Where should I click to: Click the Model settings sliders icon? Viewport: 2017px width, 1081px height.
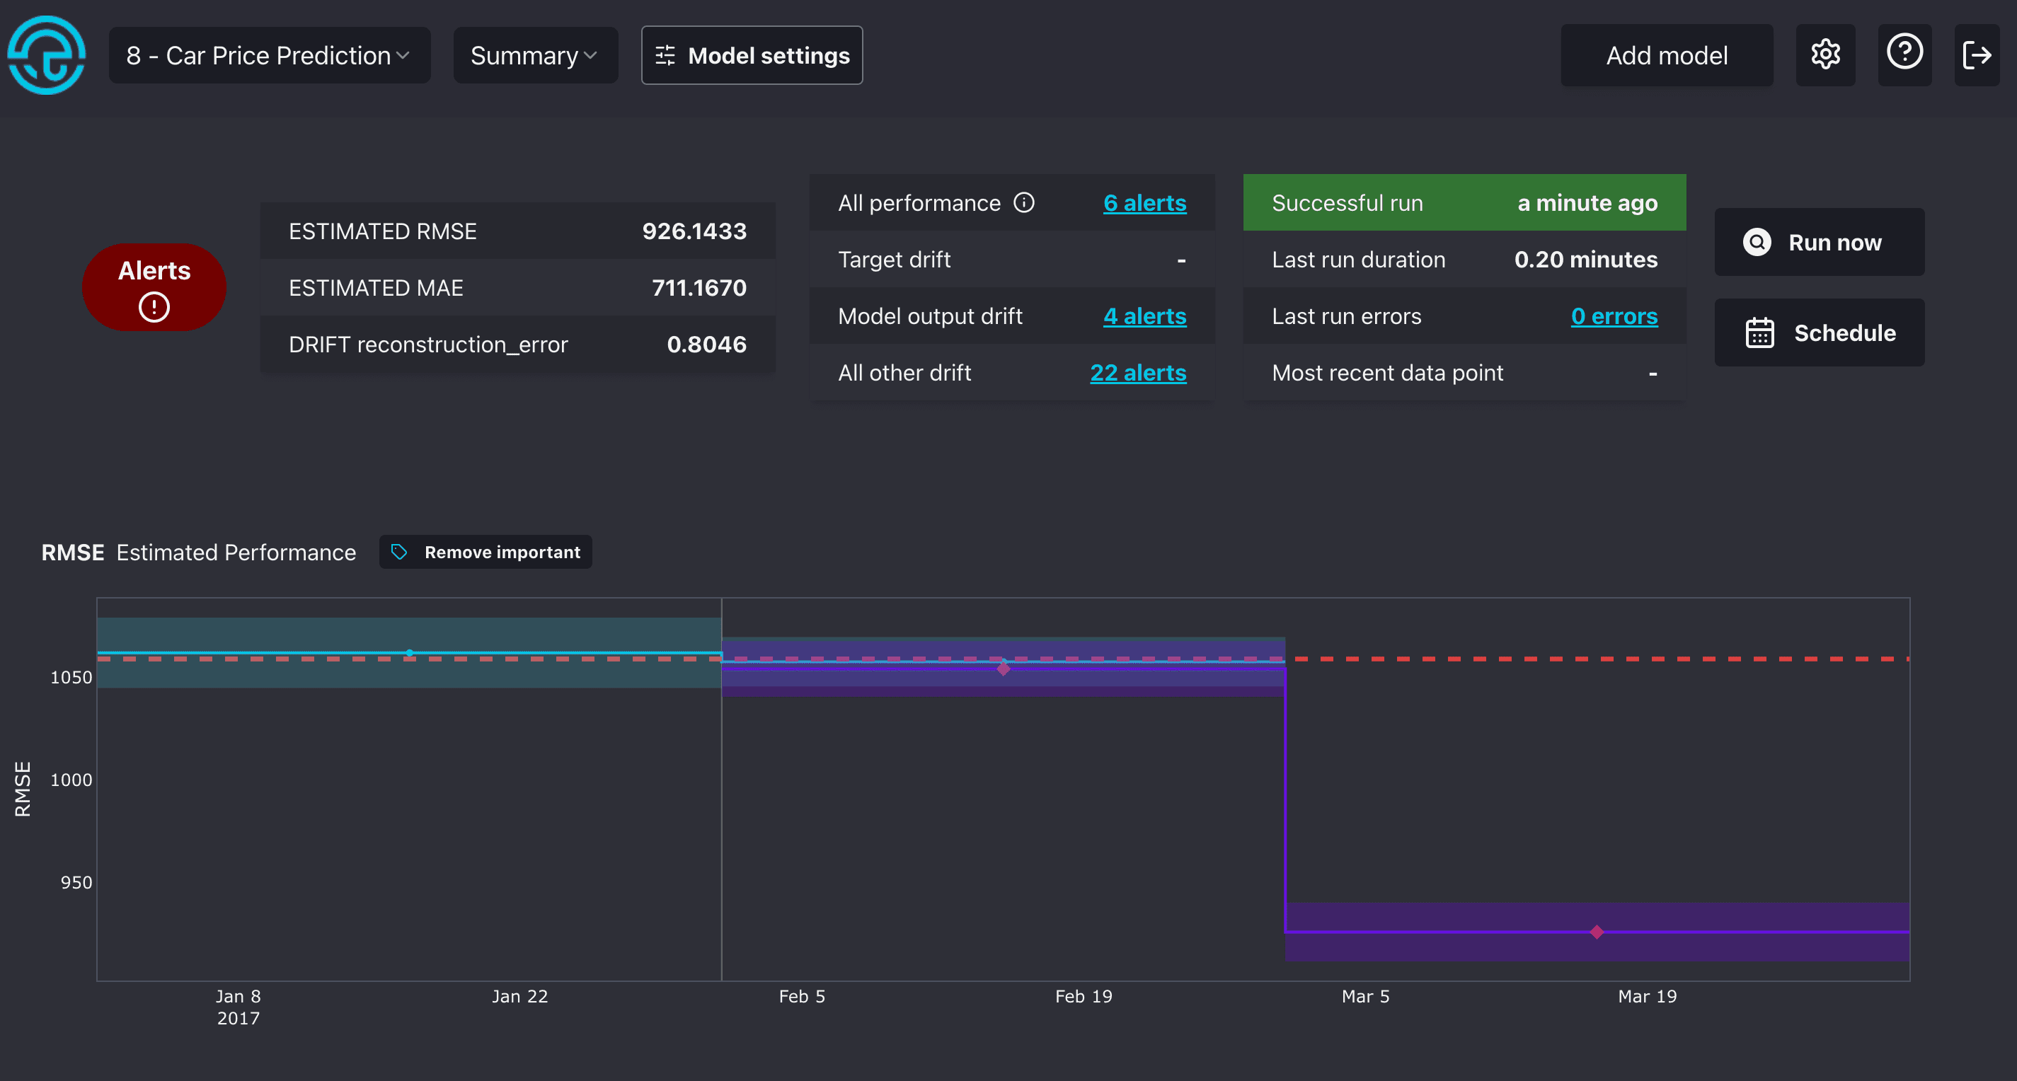(x=665, y=56)
